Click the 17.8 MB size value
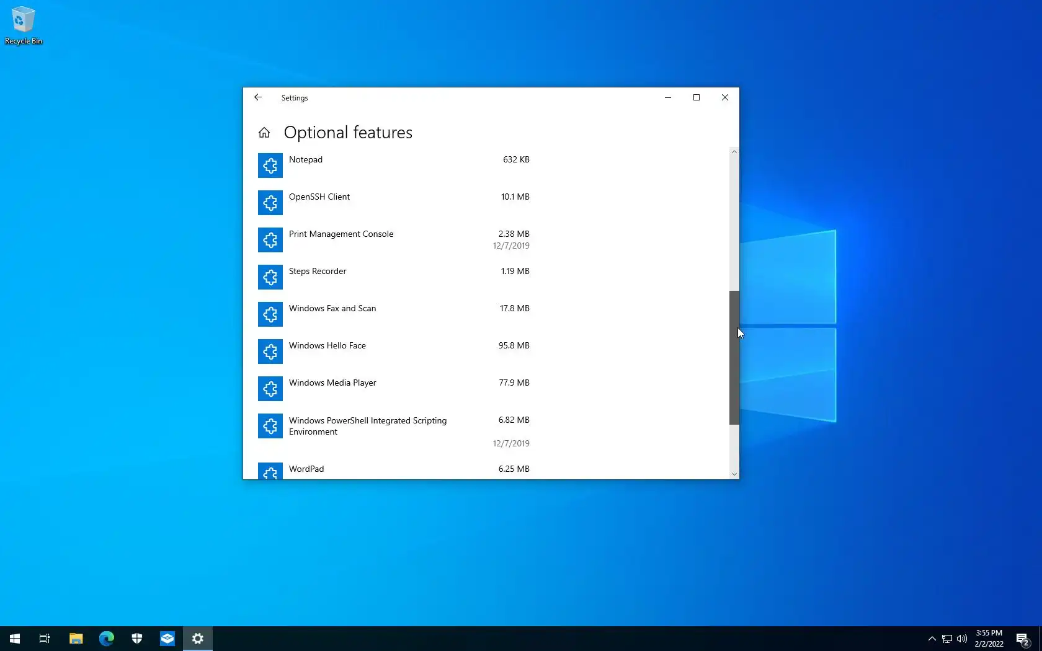 515,308
